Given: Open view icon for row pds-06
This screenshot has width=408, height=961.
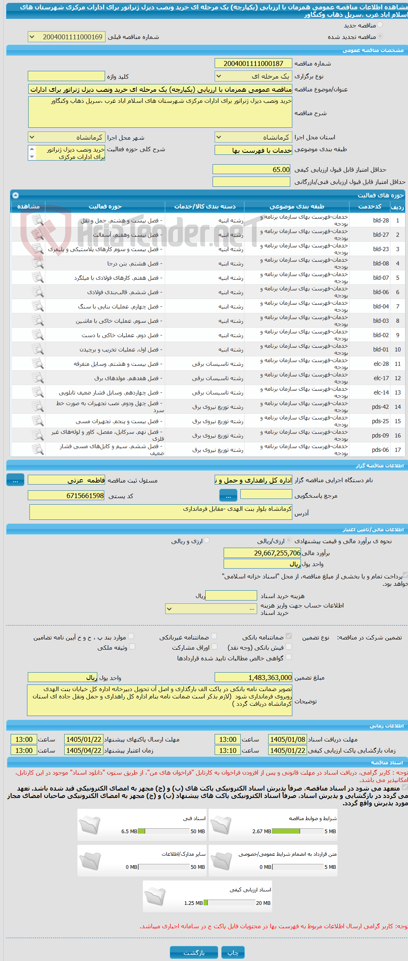Looking at the screenshot, I should [x=38, y=450].
